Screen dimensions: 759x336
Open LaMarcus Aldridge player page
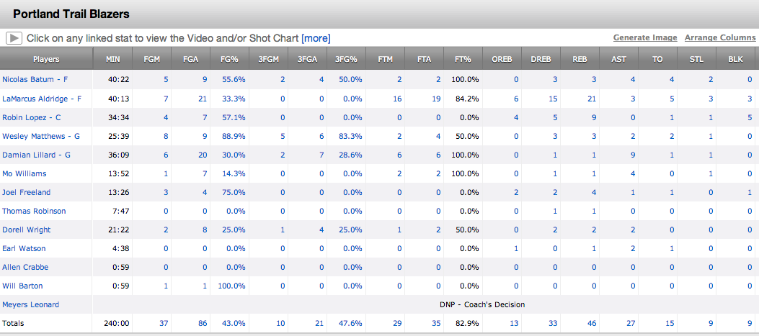(42, 99)
